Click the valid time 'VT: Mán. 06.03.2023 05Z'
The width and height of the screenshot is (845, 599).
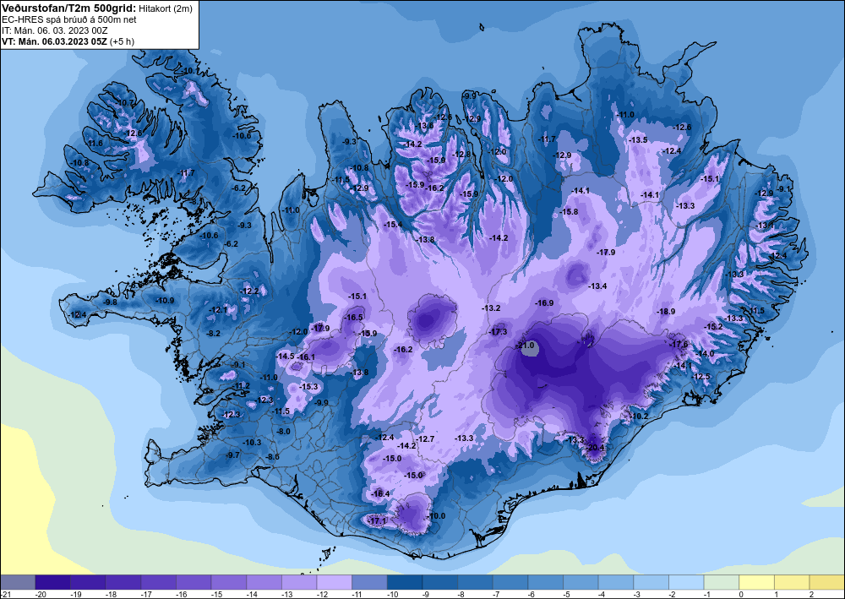click(54, 41)
